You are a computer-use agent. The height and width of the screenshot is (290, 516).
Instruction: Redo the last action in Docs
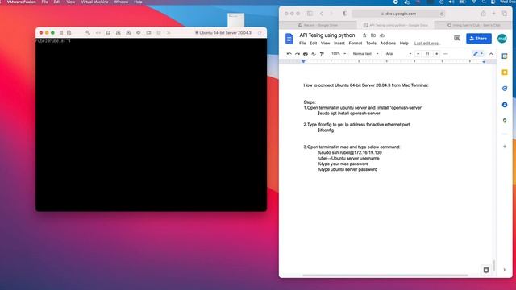point(298,54)
